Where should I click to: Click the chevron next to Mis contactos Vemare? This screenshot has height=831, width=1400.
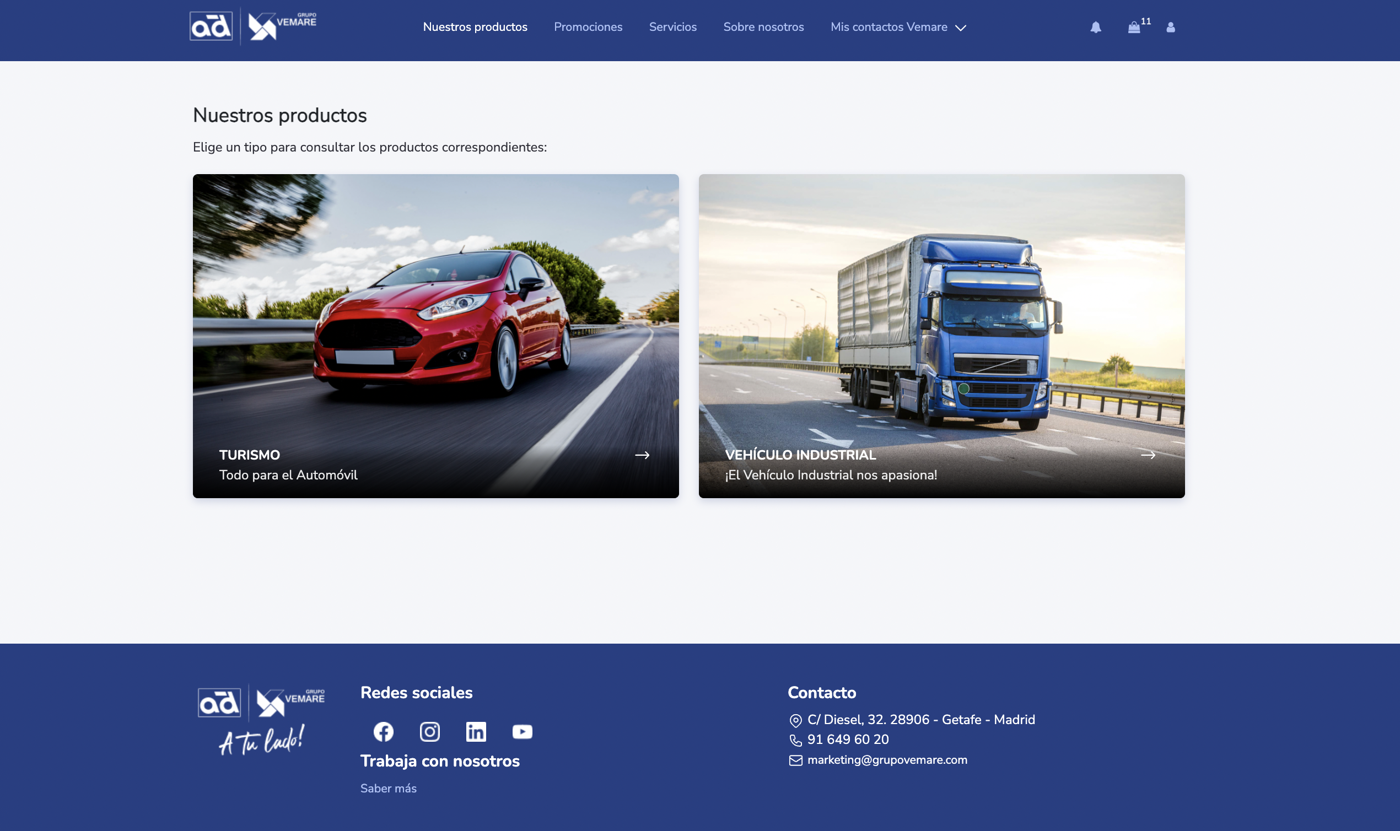tap(961, 28)
